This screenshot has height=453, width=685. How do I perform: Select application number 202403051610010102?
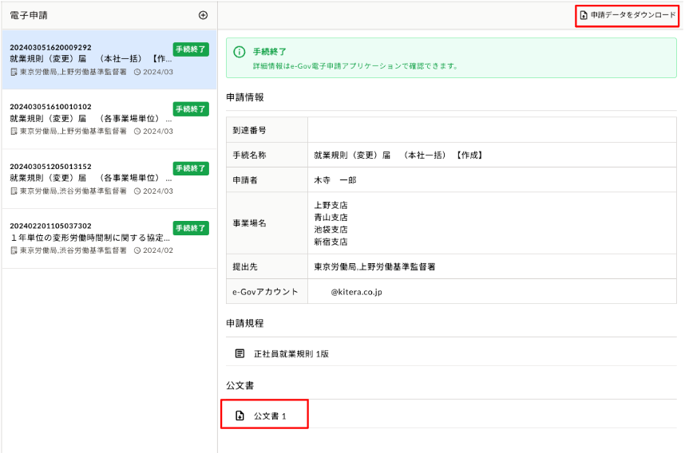click(x=50, y=107)
